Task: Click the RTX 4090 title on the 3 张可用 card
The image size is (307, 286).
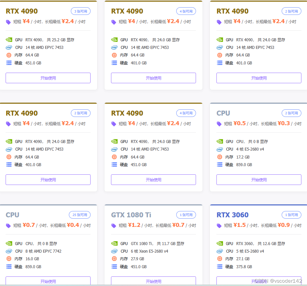Action: (22, 11)
